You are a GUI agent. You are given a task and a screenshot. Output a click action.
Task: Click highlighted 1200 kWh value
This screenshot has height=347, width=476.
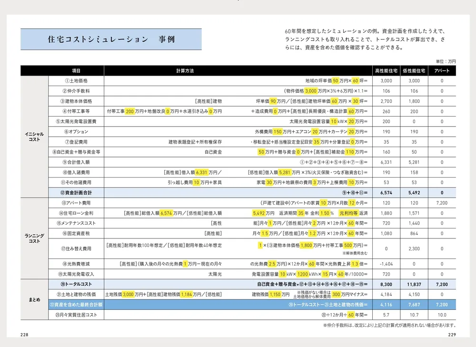(302, 274)
